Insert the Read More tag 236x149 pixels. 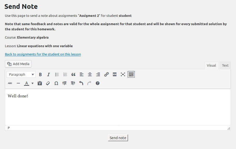tap(115, 75)
